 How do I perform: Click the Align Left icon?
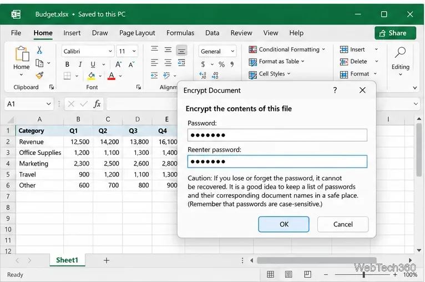[154, 63]
